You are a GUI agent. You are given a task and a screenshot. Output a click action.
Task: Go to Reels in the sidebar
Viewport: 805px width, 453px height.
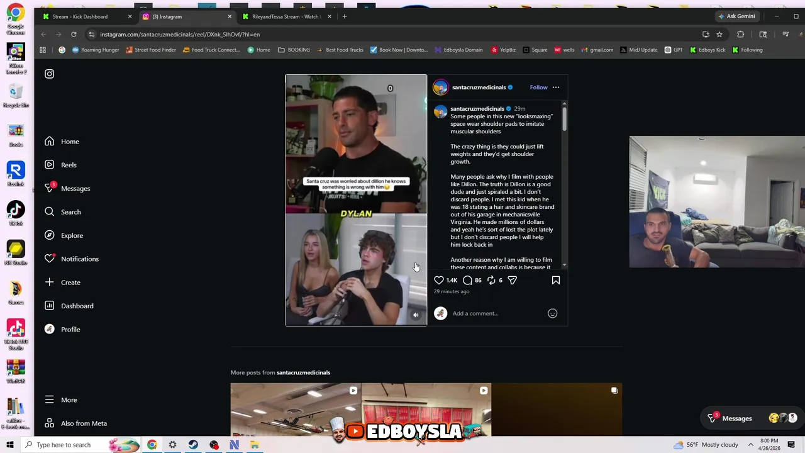[x=60, y=165]
